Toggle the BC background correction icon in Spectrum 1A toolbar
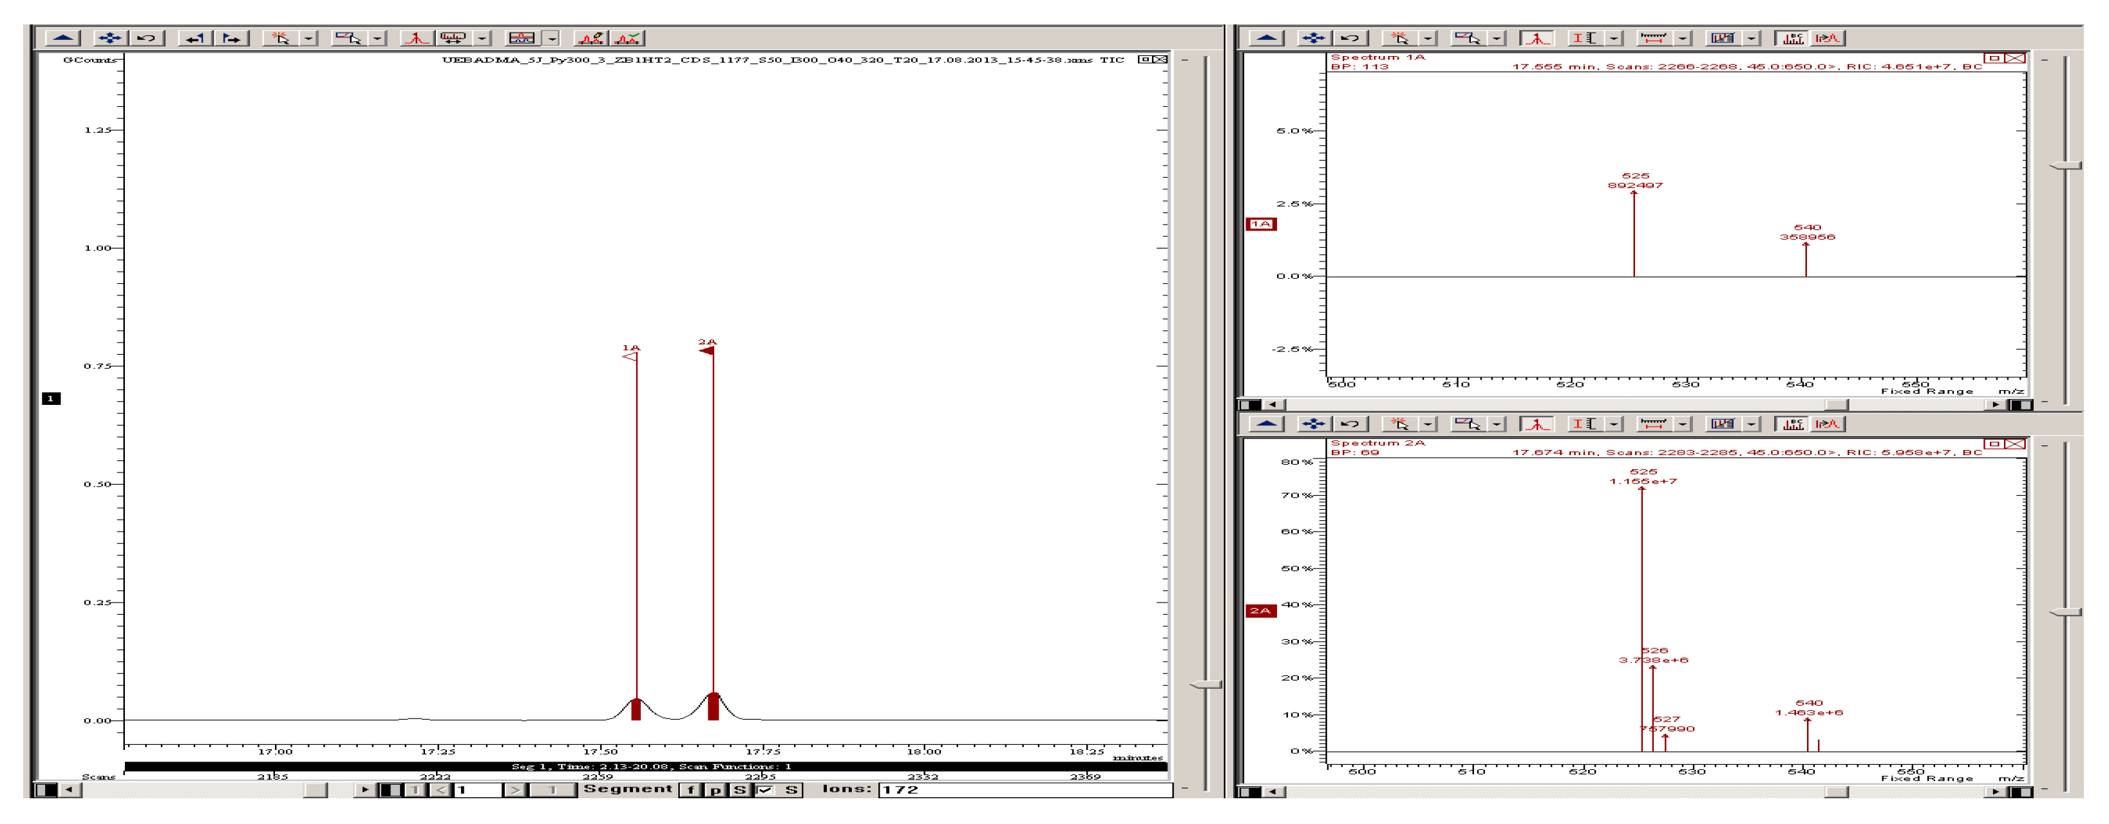The image size is (2109, 824). point(1793,37)
